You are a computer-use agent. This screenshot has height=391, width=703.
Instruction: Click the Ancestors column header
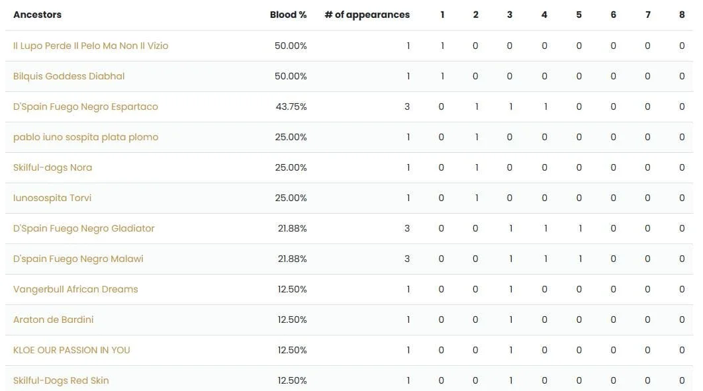click(37, 15)
